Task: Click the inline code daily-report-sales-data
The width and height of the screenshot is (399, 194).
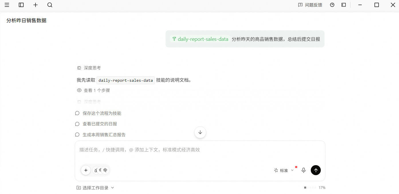Action: tap(126, 80)
